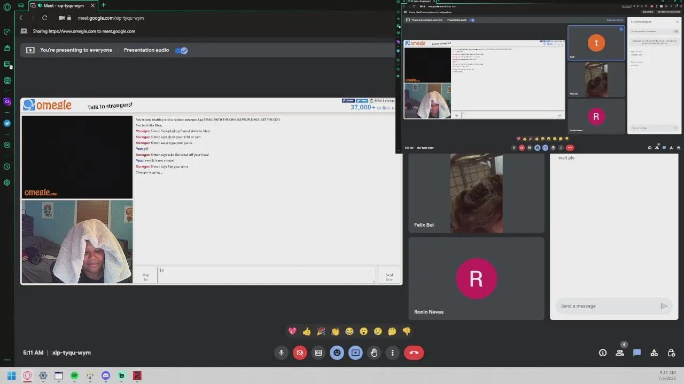Screen dimensions: 684x384
Task: Toggle the Presentation audio switch
Action: point(181,50)
